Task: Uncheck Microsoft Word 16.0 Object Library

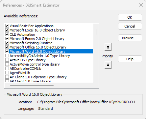Action: pyautogui.click(x=7, y=51)
